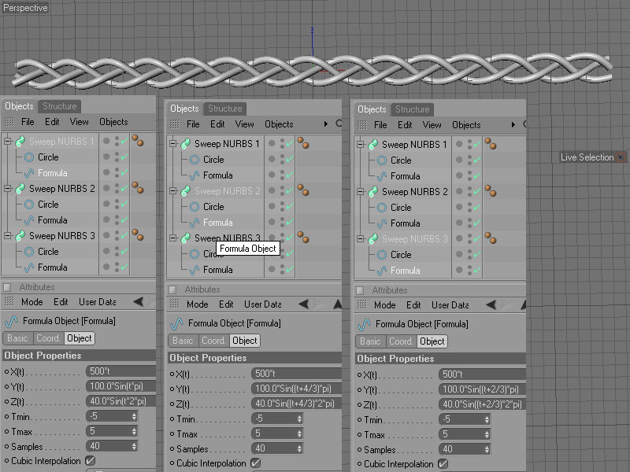The height and width of the screenshot is (472, 630).
Task: Select Basic button in left Attributes panel
Action: (17, 338)
